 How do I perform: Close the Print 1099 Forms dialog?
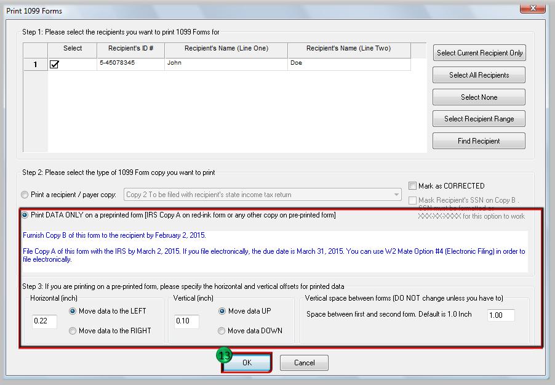point(532,8)
